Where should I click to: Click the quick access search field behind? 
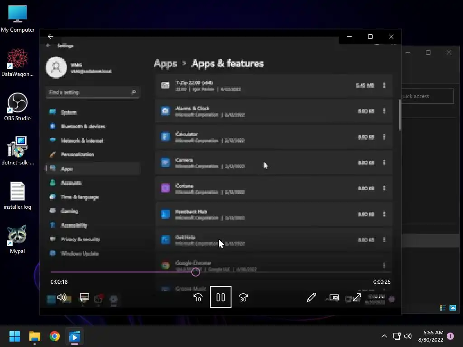428,96
